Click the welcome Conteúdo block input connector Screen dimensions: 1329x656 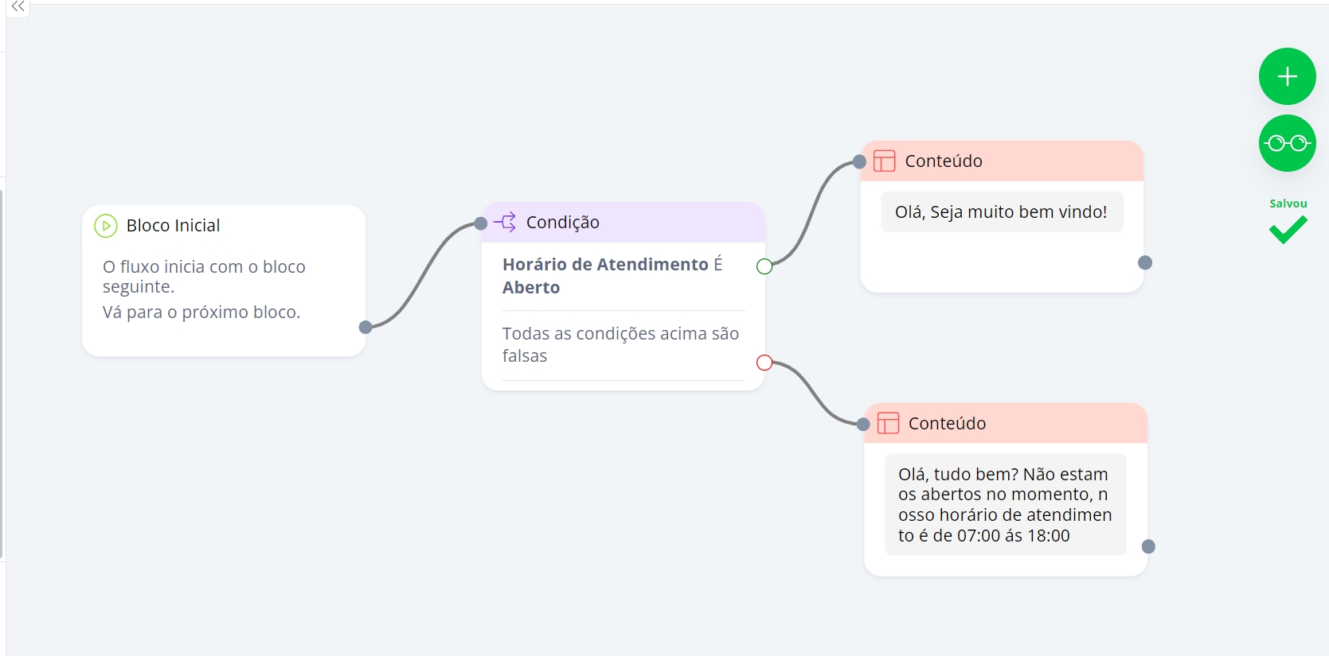pyautogui.click(x=859, y=161)
